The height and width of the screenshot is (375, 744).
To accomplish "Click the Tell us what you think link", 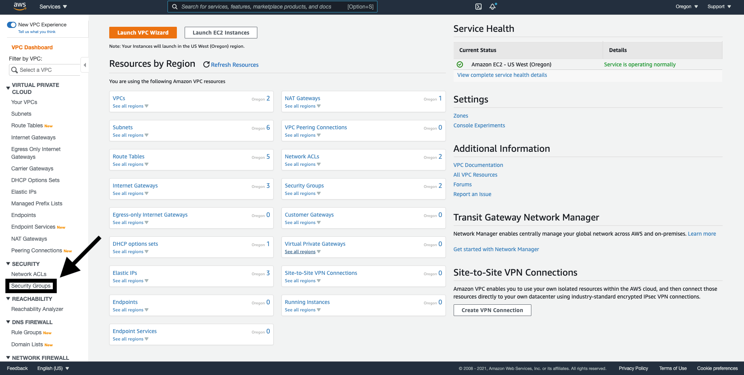I will [x=37, y=32].
